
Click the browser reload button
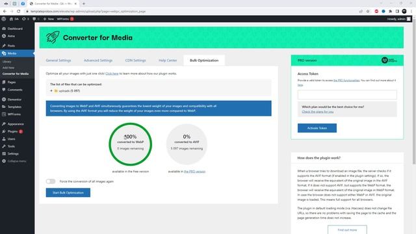coord(19,12)
